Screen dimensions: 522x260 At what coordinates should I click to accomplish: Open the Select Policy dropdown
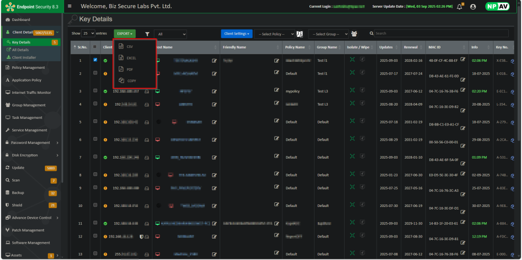point(274,34)
